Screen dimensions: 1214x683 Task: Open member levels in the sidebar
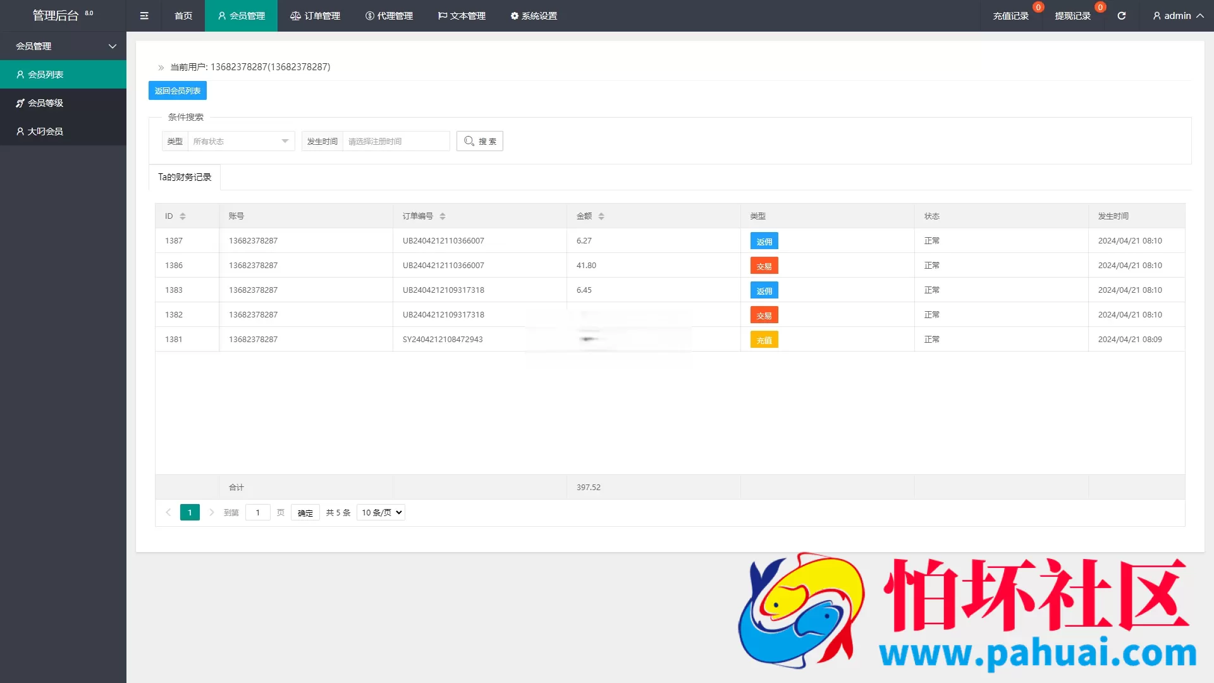[x=46, y=103]
